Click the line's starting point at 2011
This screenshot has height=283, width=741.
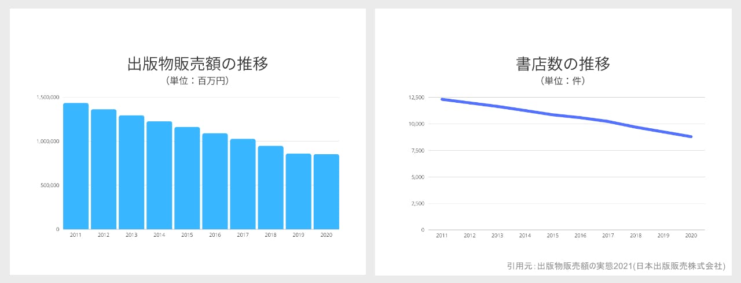(x=442, y=99)
